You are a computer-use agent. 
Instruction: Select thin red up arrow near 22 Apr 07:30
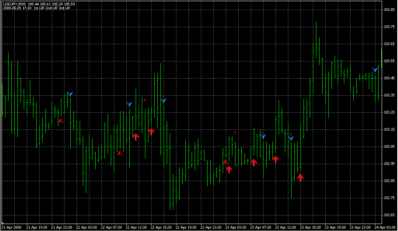(120, 153)
